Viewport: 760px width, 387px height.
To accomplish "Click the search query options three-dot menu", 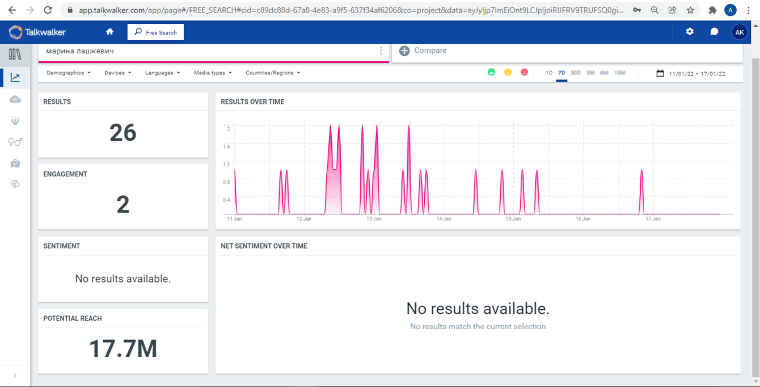I will (381, 51).
